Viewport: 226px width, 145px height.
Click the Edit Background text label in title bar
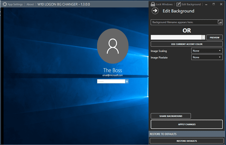coord(191,4)
